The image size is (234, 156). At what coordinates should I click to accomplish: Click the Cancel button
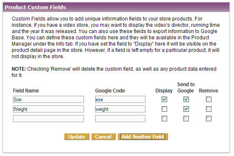104,137
